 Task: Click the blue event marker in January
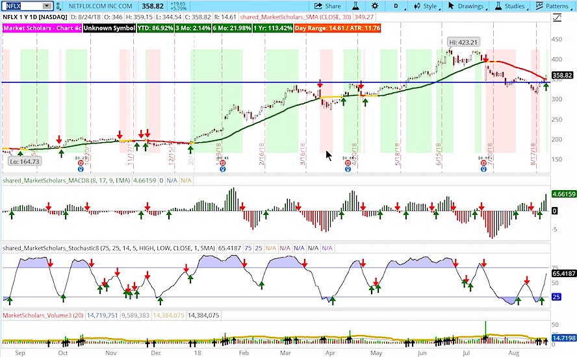[x=222, y=169]
